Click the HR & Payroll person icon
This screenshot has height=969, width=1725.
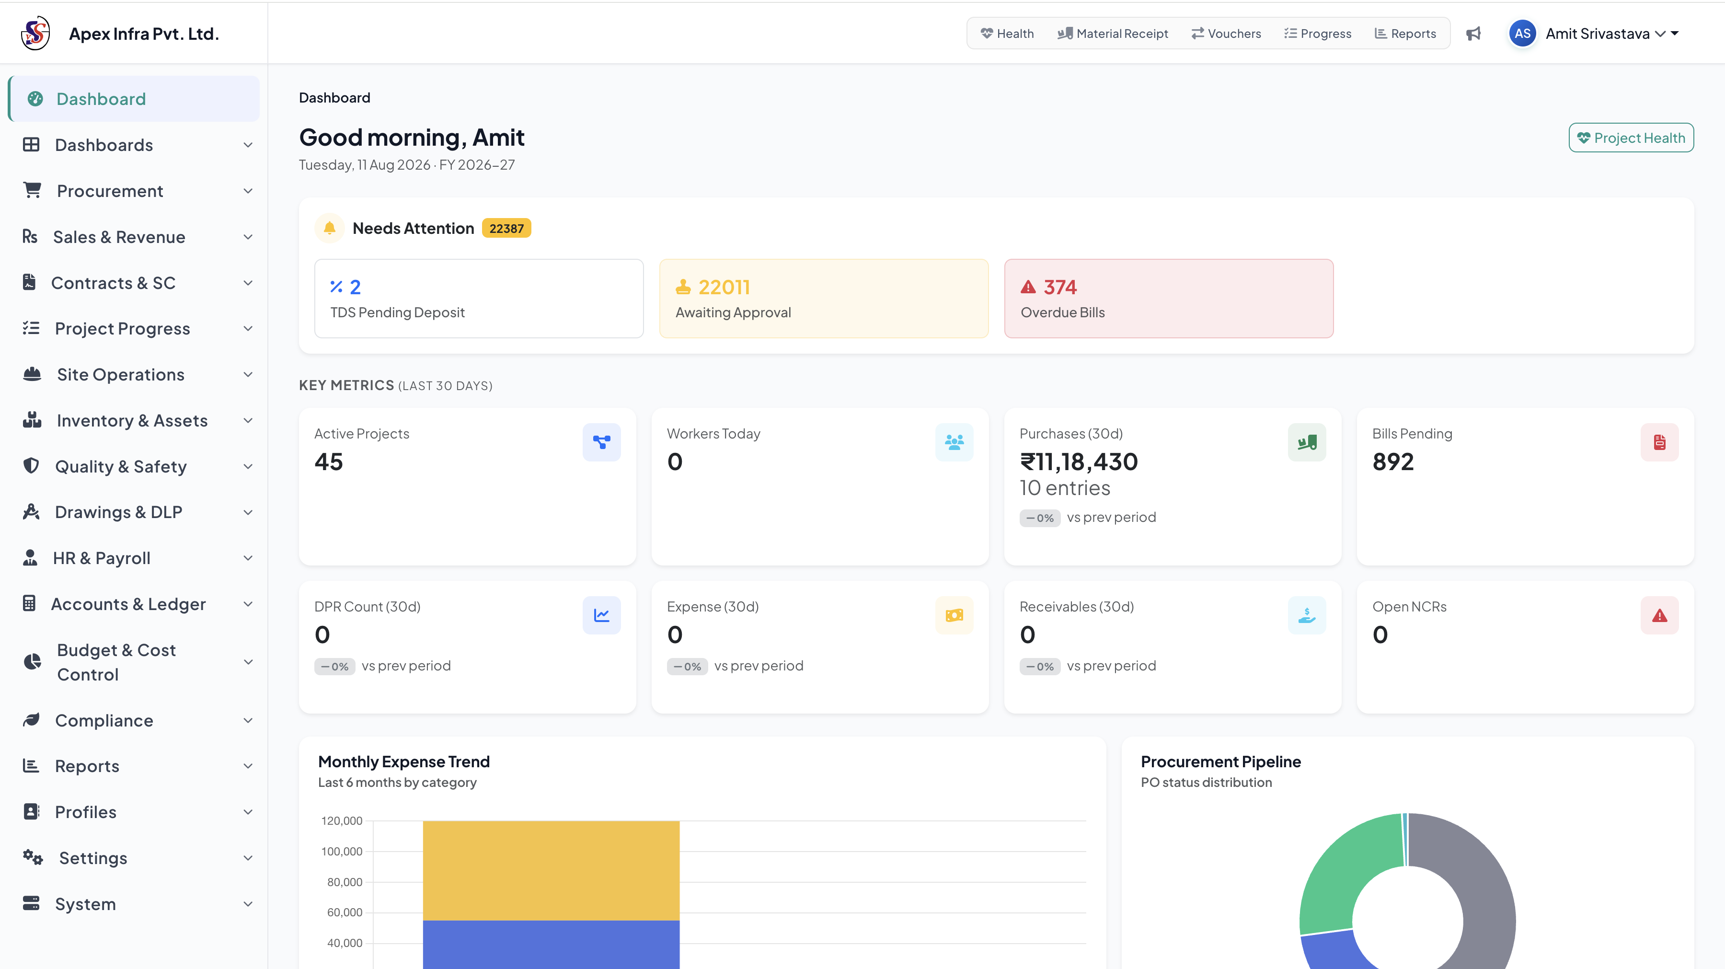30,557
